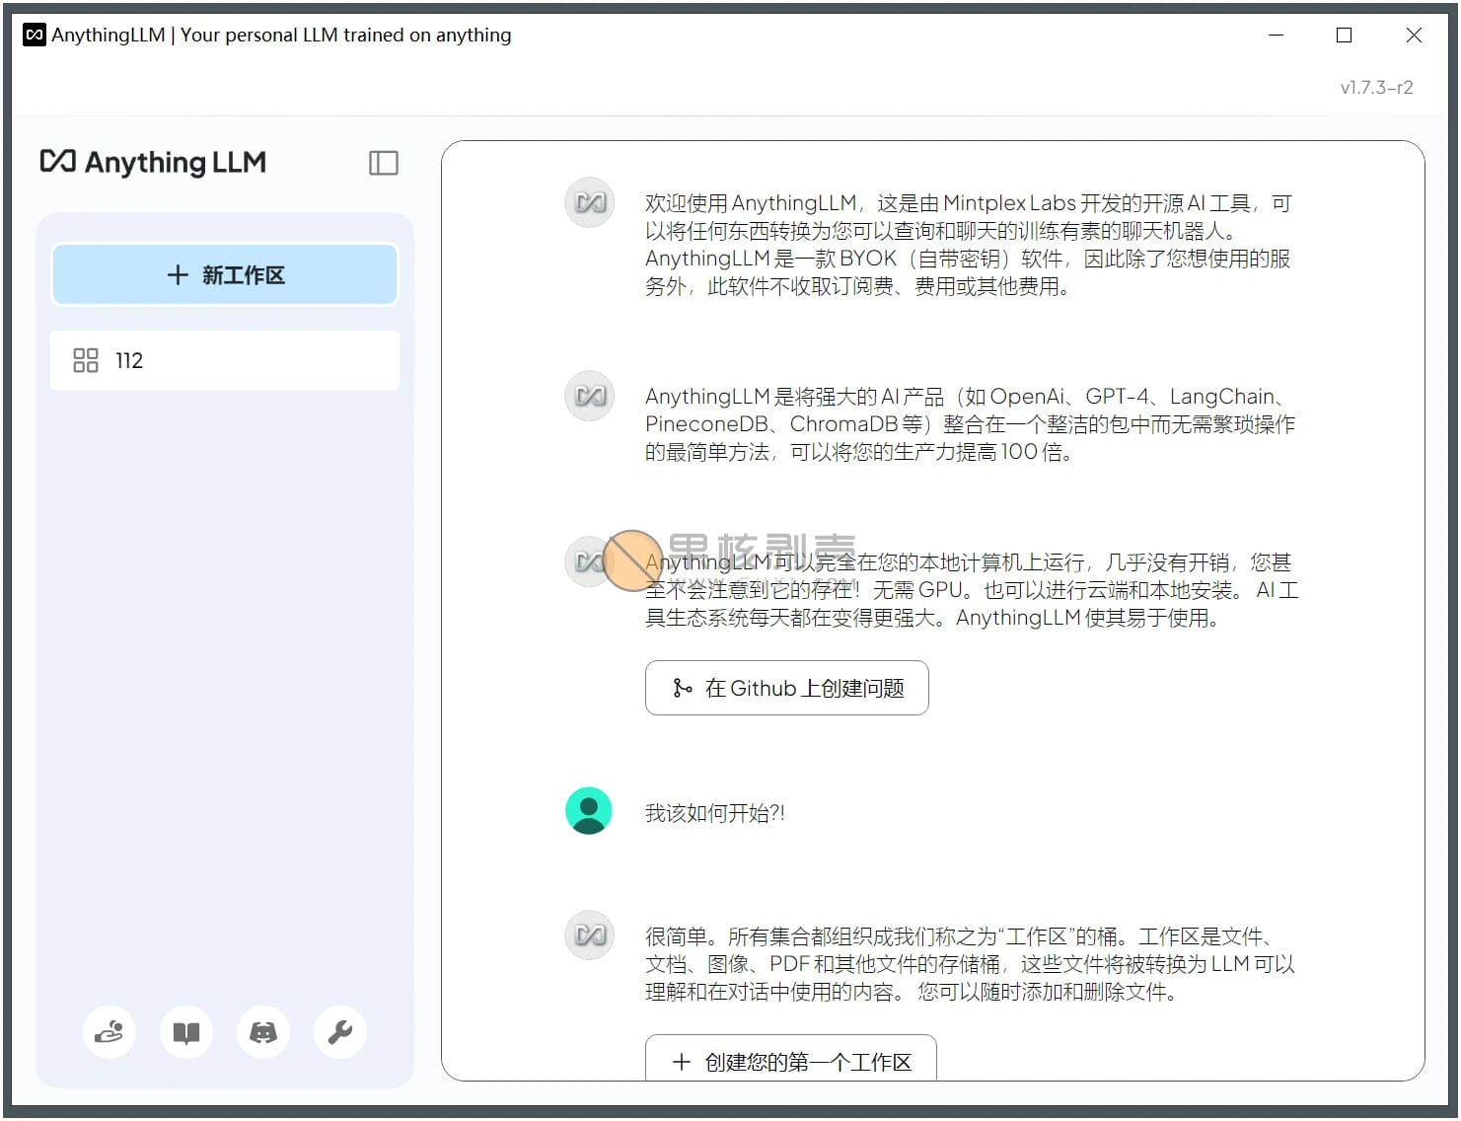Click the AnythingLLM title bar app icon

[x=35, y=35]
